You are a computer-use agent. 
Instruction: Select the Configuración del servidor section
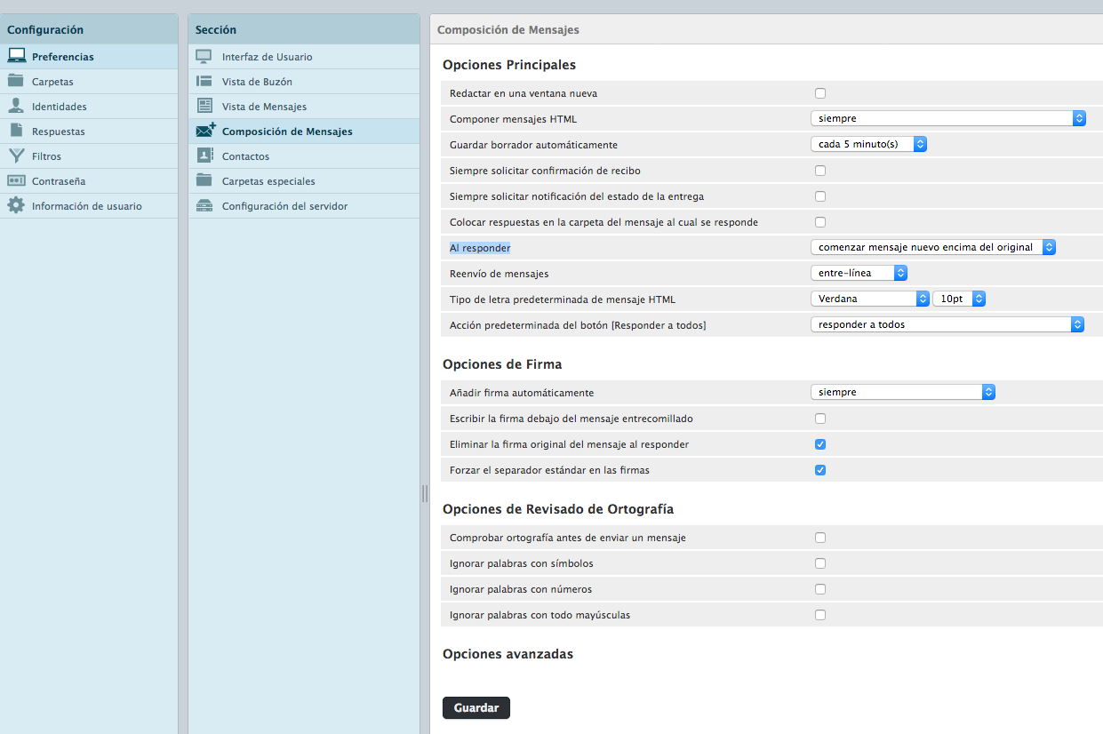tap(304, 206)
